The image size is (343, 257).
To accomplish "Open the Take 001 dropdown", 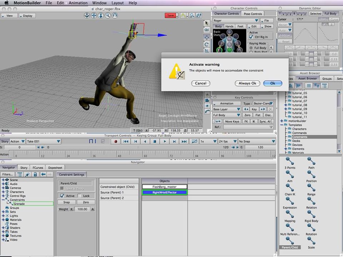I will [43, 141].
